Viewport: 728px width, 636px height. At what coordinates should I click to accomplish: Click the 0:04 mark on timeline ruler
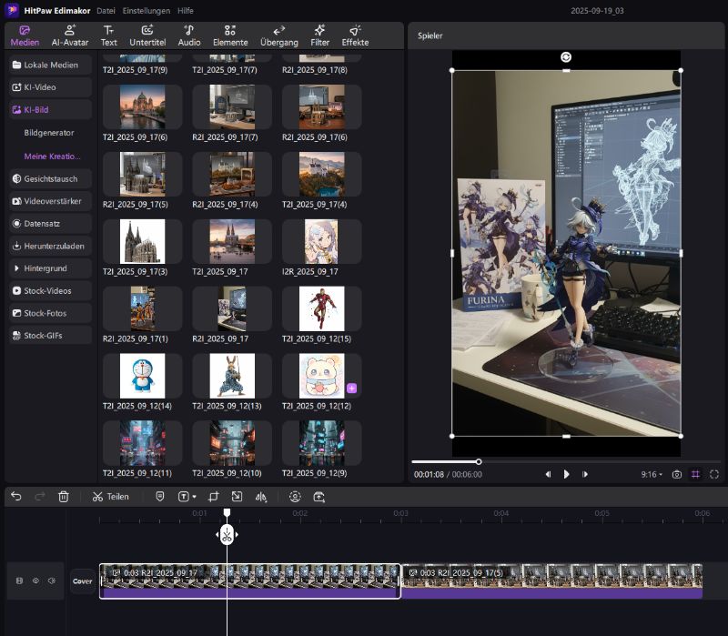[501, 513]
